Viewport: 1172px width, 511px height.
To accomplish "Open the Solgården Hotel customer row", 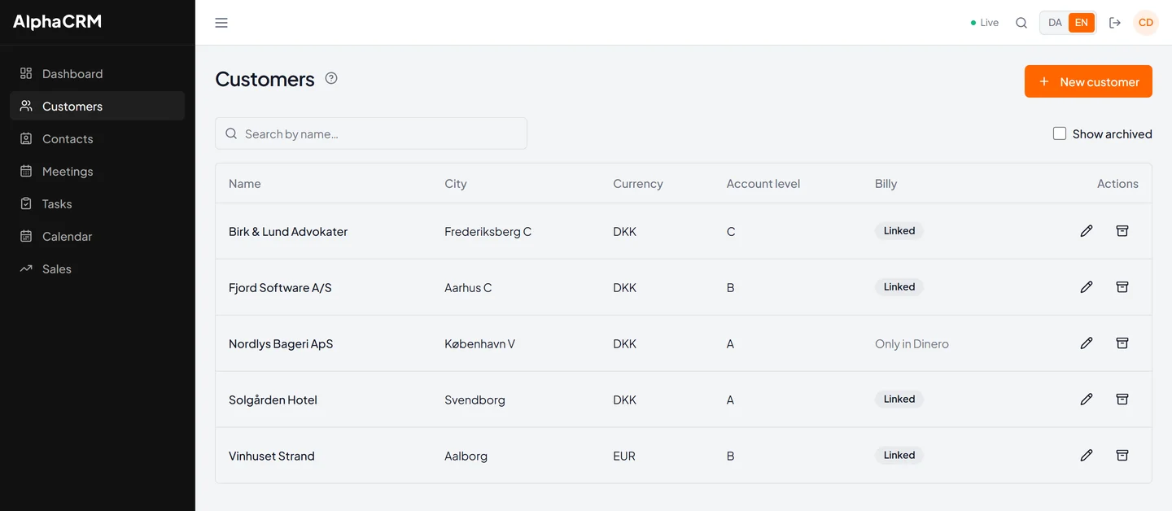I will click(x=684, y=400).
